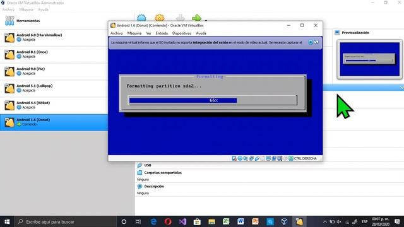Click the 66% formatting progress bar
404x227 pixels.
tap(213, 100)
